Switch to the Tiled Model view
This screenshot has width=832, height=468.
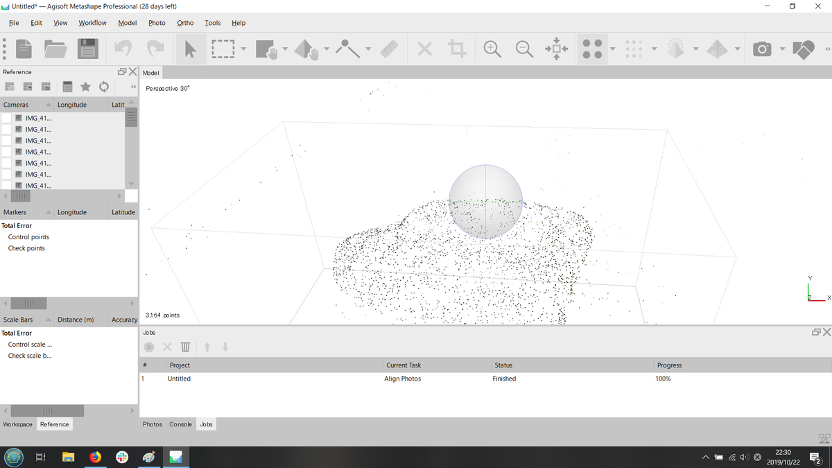pyautogui.click(x=718, y=49)
